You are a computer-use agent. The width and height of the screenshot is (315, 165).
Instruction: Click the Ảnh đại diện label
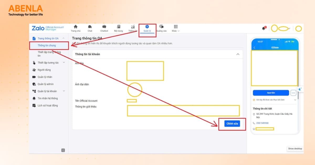click(82, 84)
